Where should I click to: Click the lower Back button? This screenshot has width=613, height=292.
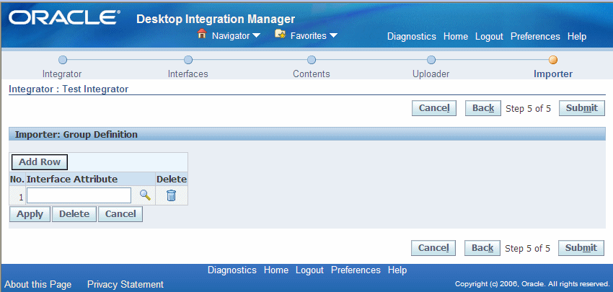coord(482,248)
